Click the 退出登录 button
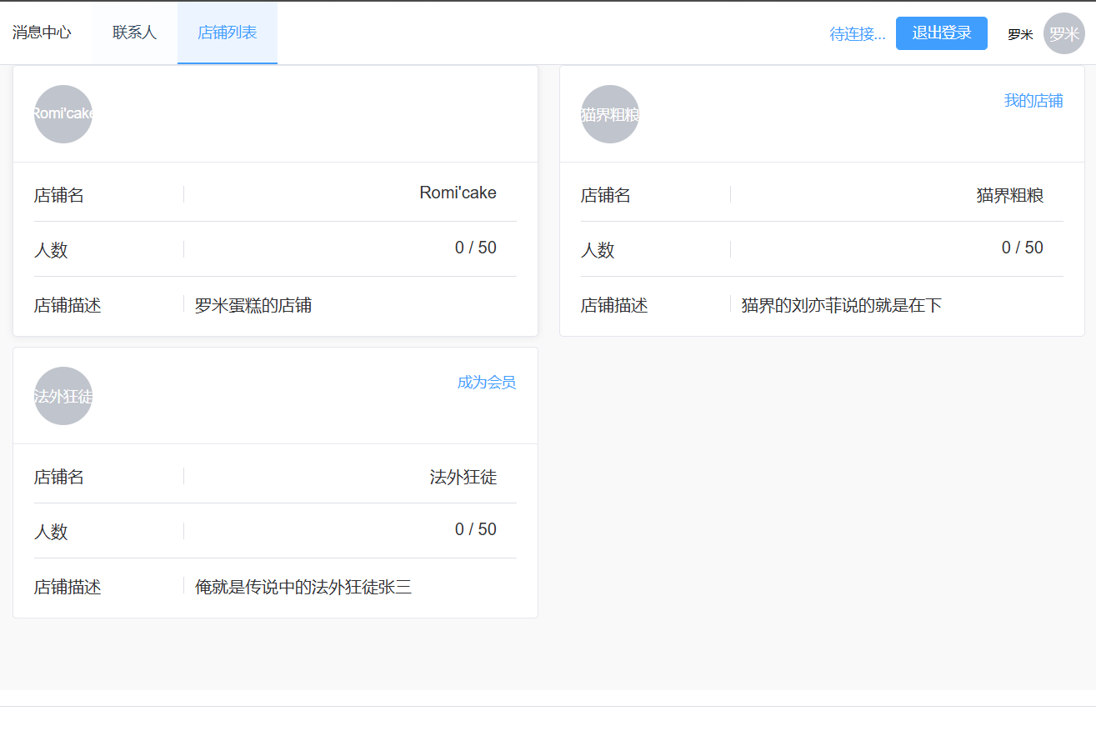The height and width of the screenshot is (741, 1096). pyautogui.click(x=941, y=33)
